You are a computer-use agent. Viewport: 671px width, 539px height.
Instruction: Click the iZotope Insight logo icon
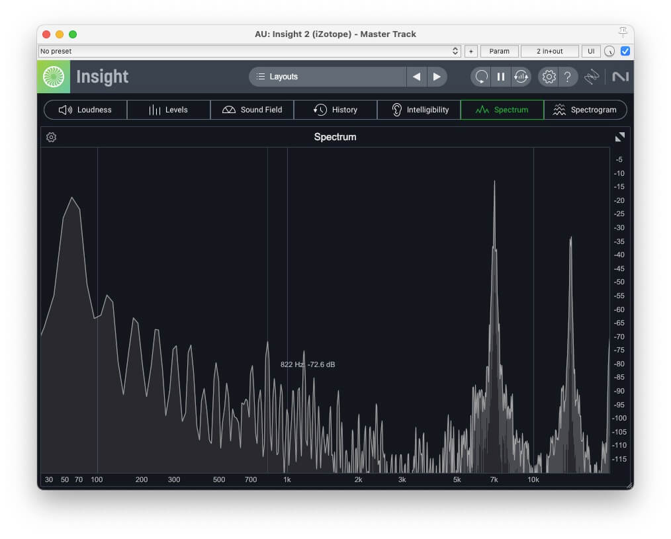point(54,77)
